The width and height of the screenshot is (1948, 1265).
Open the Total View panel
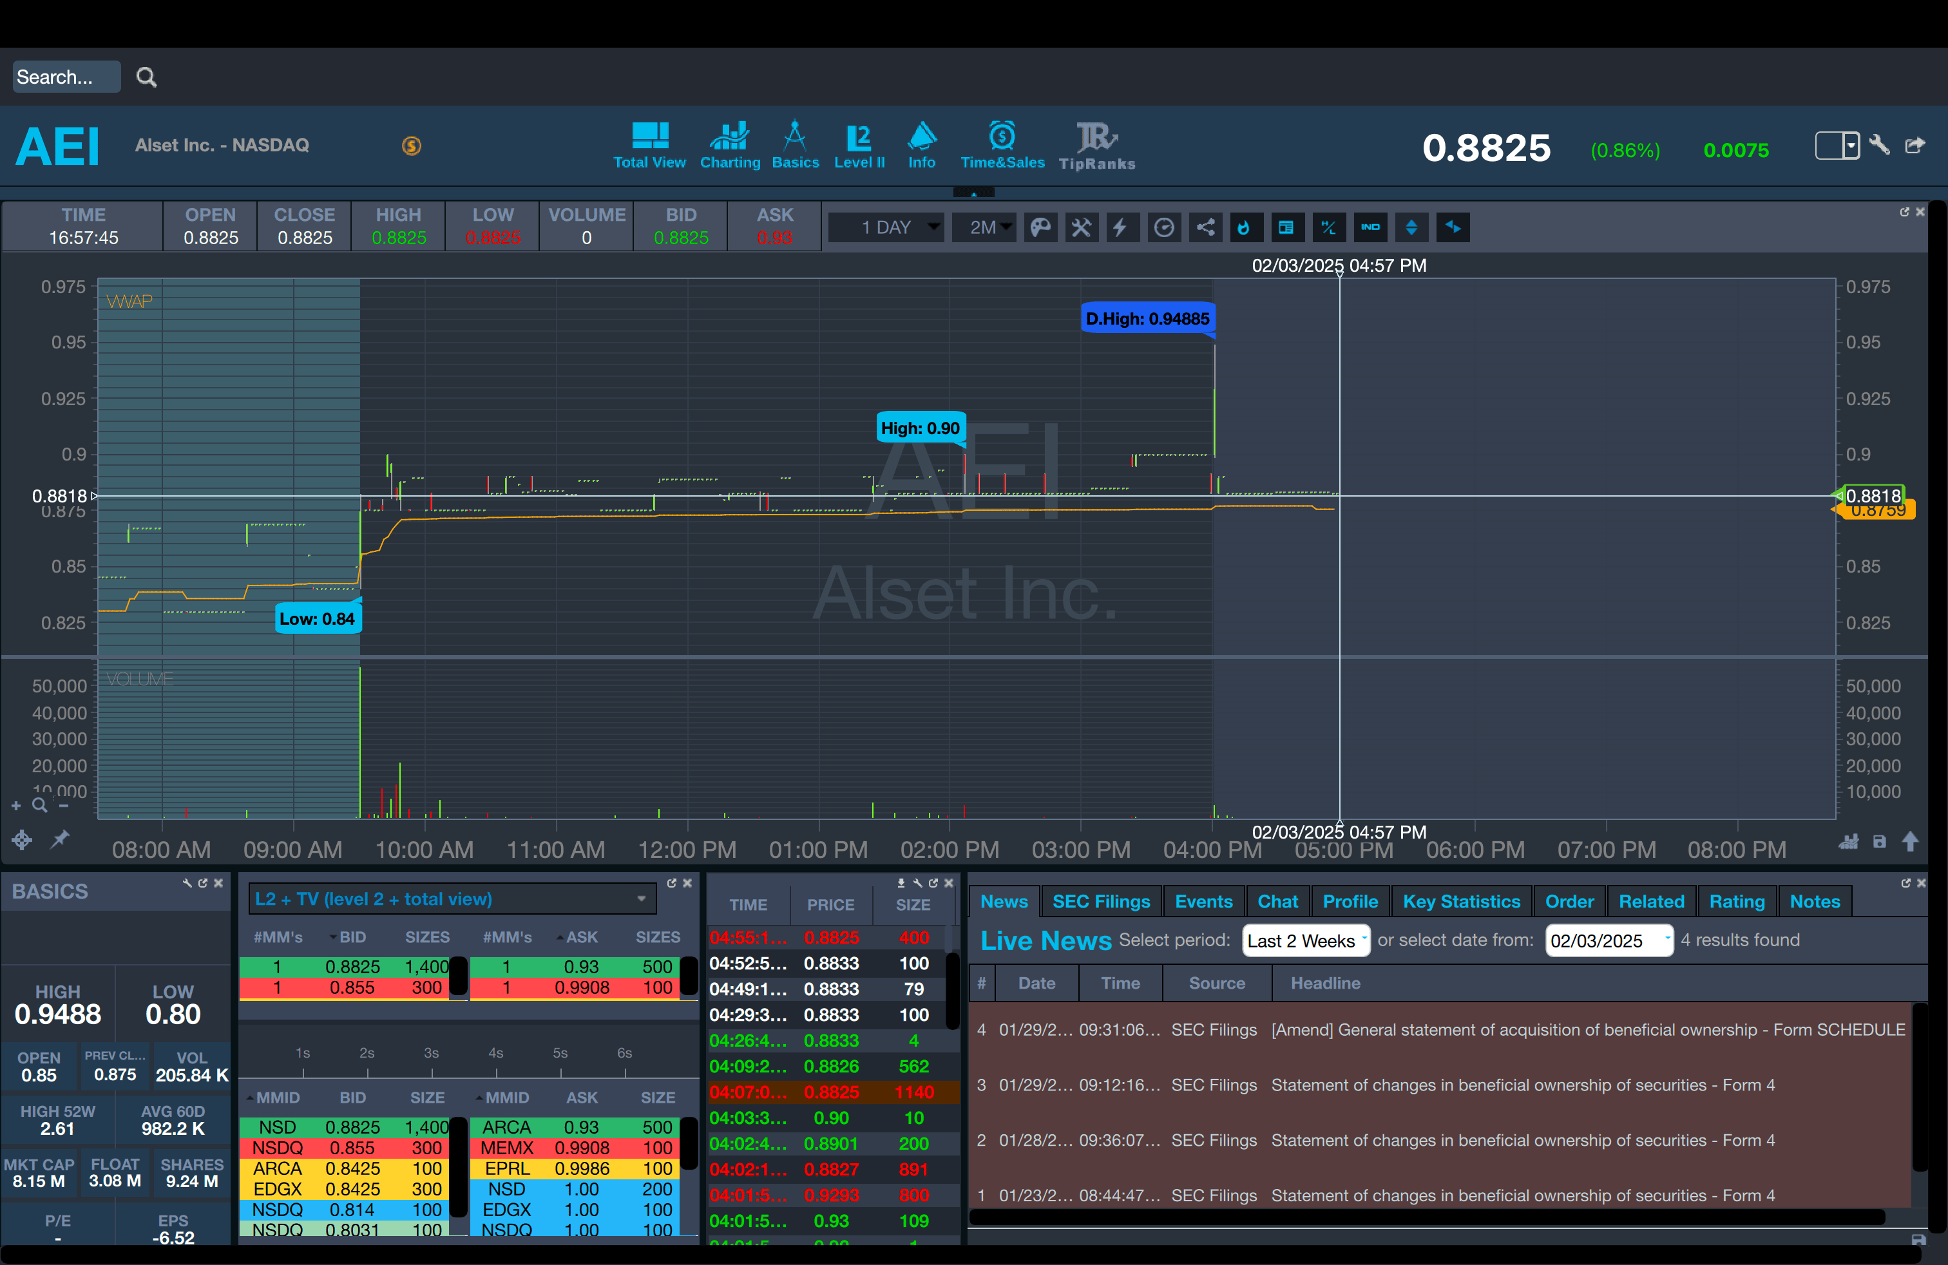coord(649,146)
